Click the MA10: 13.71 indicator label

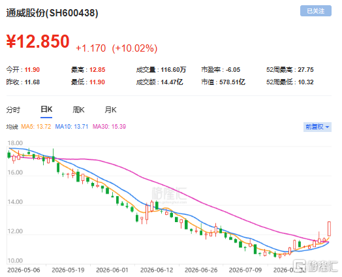pos(72,127)
